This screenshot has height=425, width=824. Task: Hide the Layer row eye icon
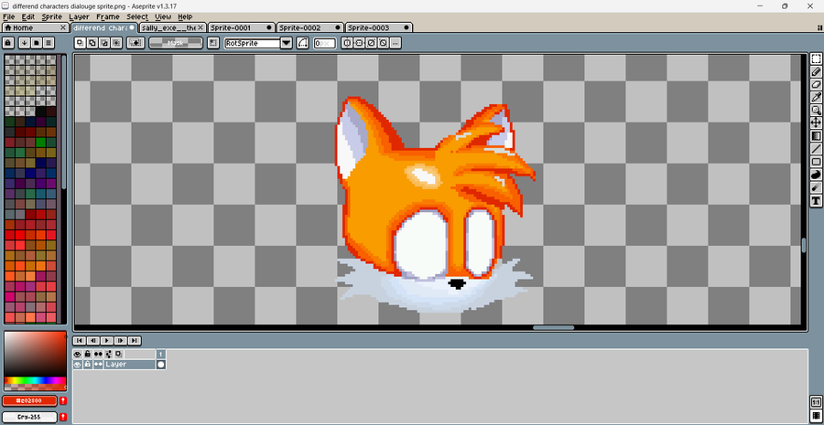tap(77, 364)
